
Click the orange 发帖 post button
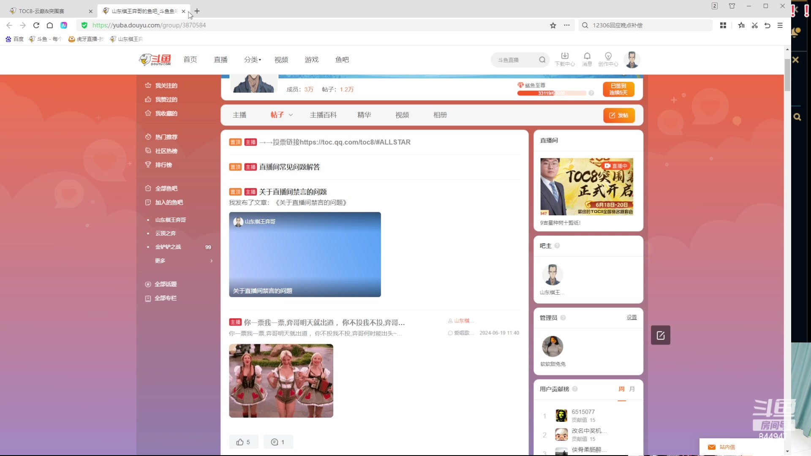[x=619, y=115]
